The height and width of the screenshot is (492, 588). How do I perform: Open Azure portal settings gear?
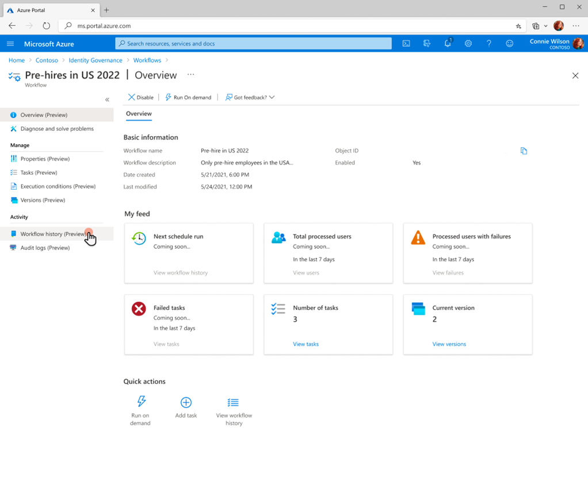[468, 43]
